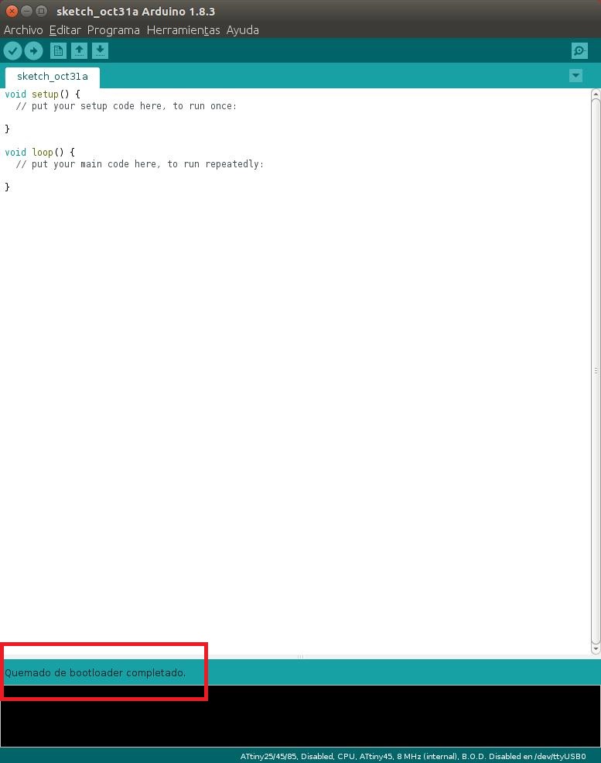The width and height of the screenshot is (601, 763).
Task: Click the Upload arrow icon
Action: [33, 50]
